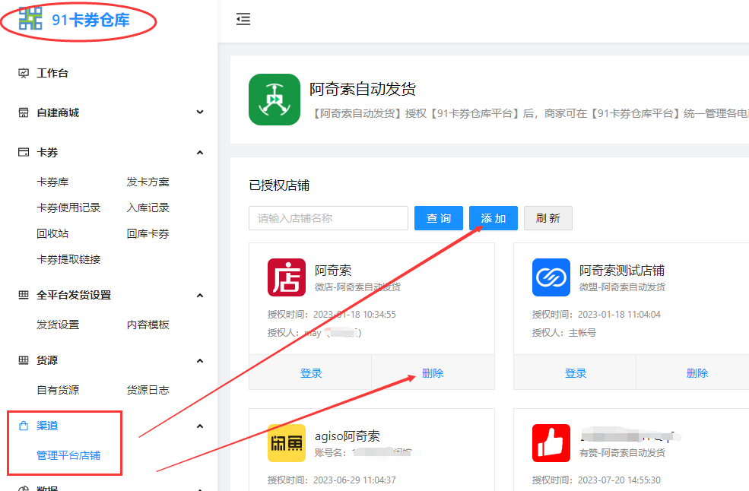The image size is (749, 491).
Task: Open 卡券使用记录 submenu item
Action: pyautogui.click(x=68, y=207)
